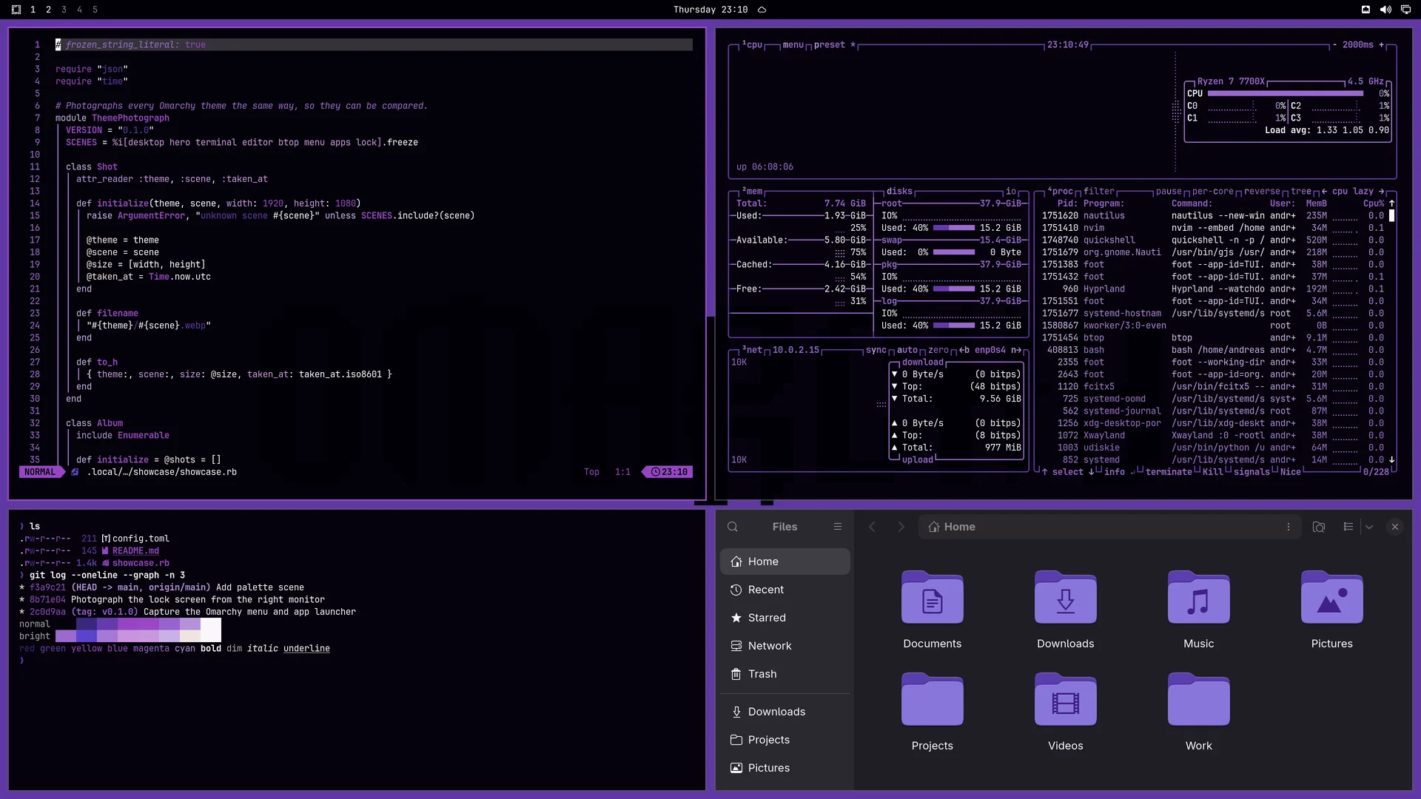Expand view options chevron in Files toolbar
1421x799 pixels.
pyautogui.click(x=1369, y=527)
